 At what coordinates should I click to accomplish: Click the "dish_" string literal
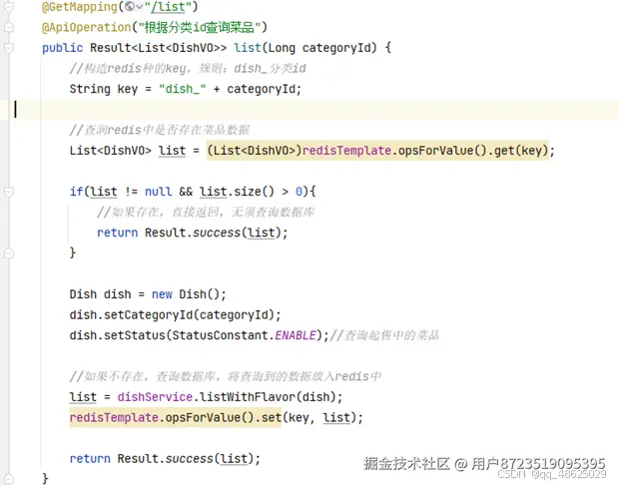(182, 89)
